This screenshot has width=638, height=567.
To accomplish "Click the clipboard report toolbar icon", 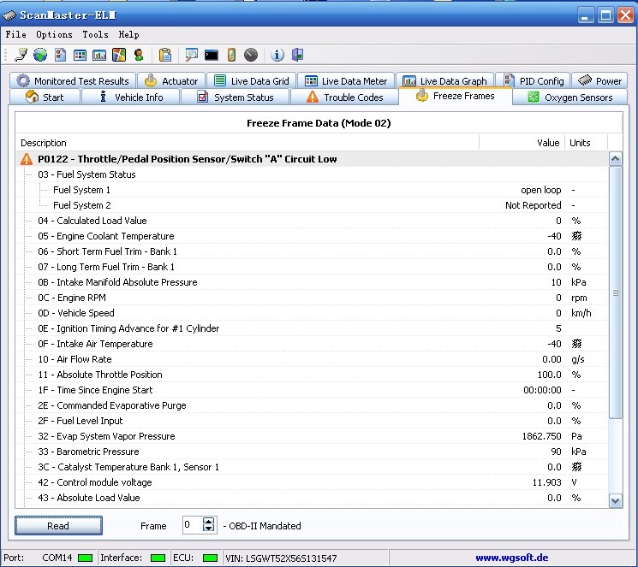I will [x=165, y=55].
